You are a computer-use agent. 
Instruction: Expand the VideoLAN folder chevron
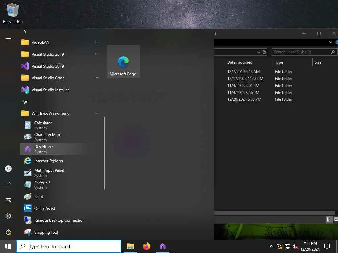click(x=97, y=42)
